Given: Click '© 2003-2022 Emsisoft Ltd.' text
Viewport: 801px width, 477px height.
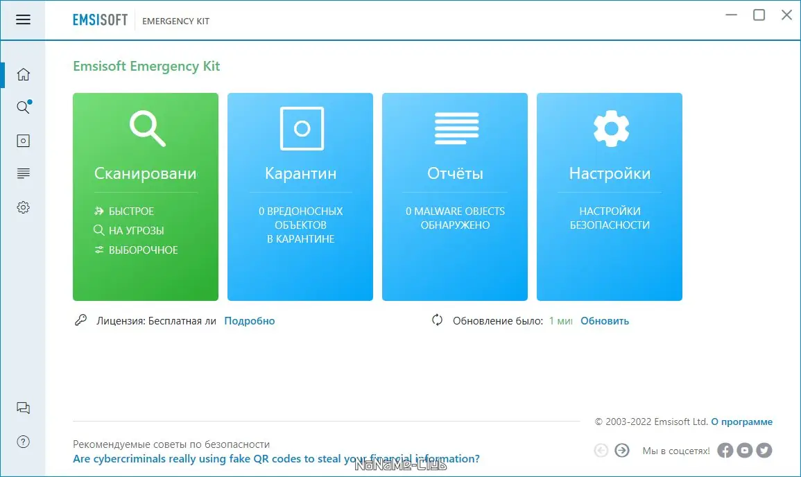Looking at the screenshot, I should tap(651, 422).
